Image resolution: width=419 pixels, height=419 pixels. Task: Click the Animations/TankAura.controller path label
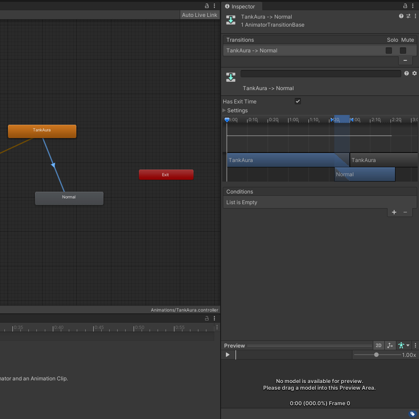pos(184,310)
